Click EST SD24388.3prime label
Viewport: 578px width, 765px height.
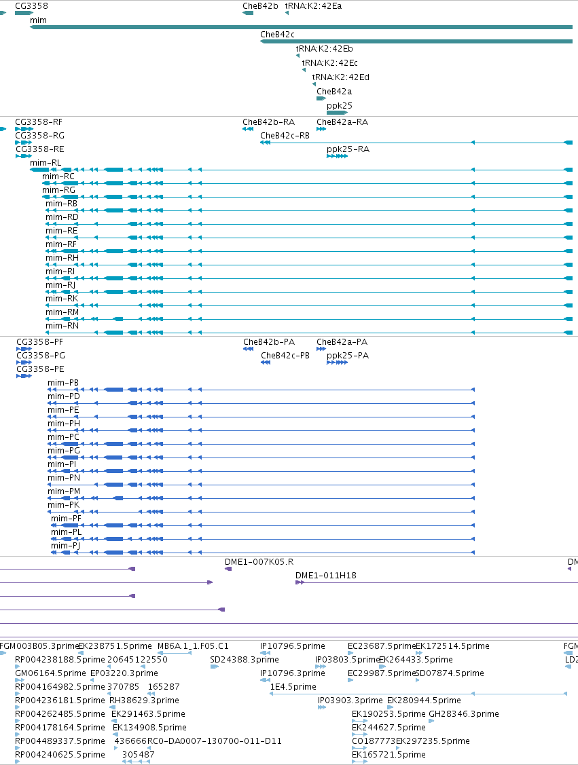[245, 660]
